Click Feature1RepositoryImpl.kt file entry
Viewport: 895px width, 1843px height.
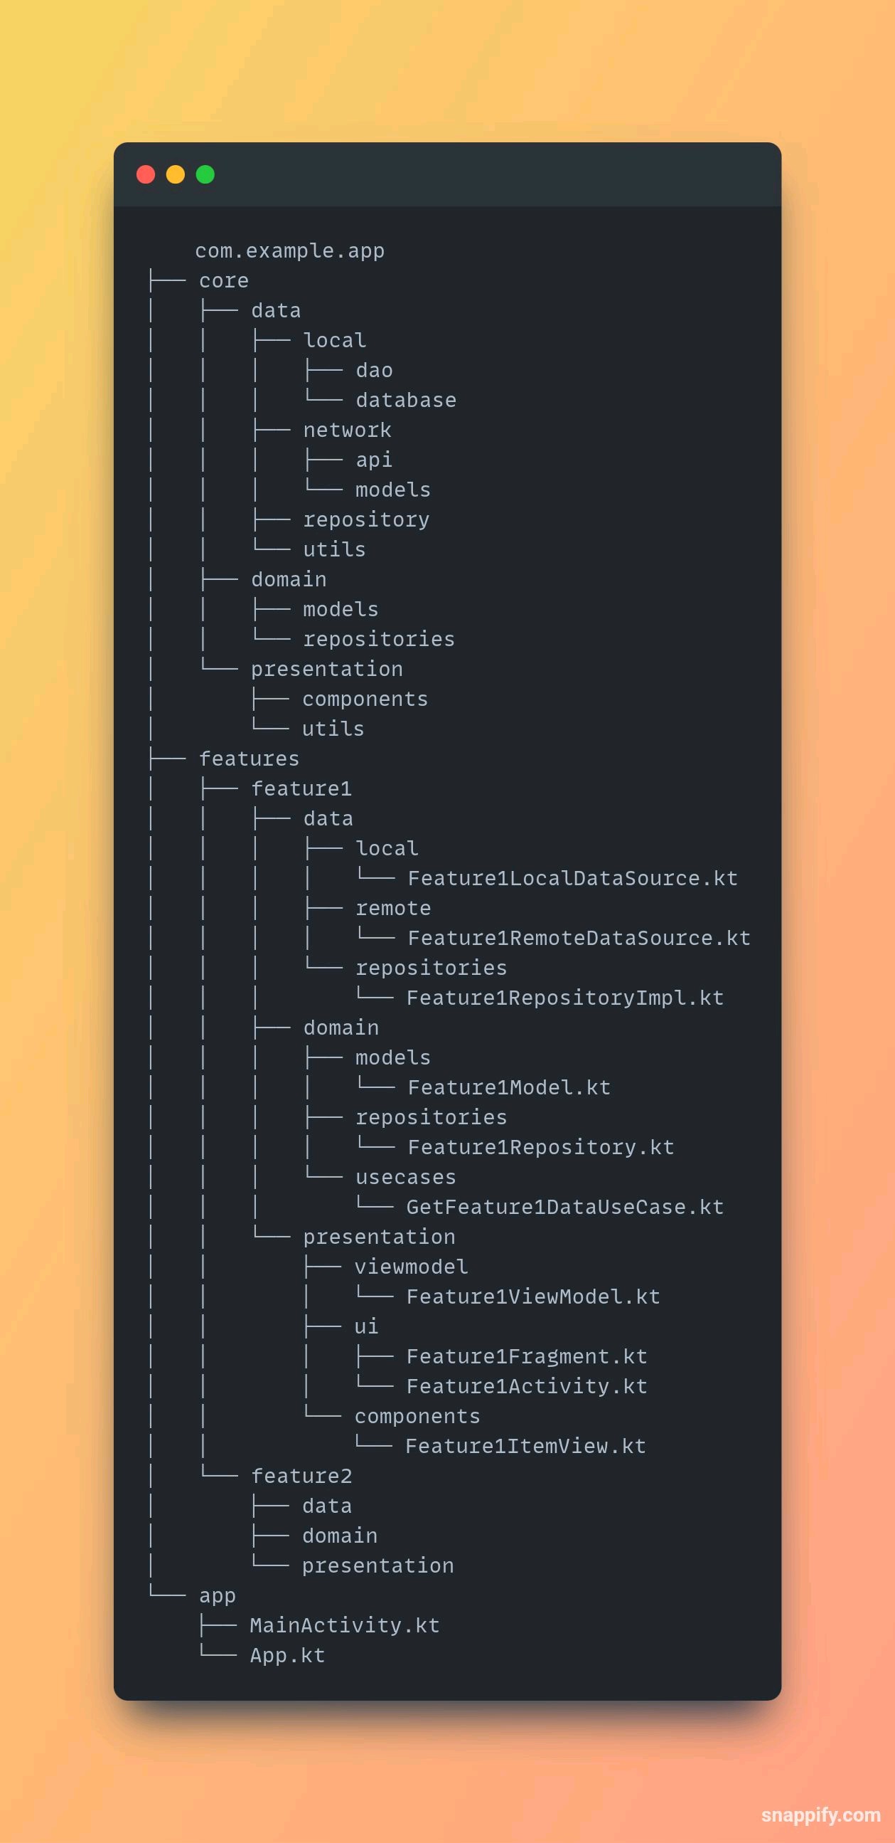tap(565, 998)
